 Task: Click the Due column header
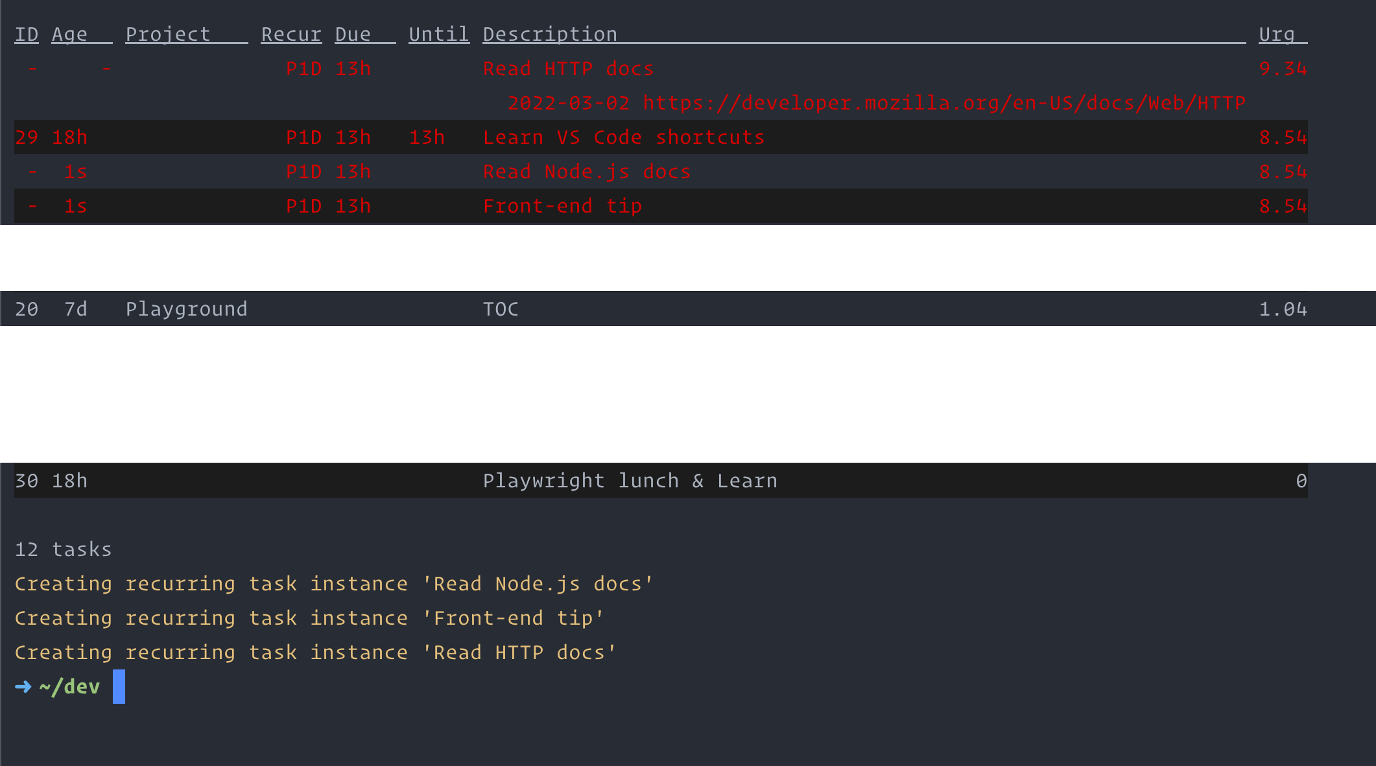[353, 34]
